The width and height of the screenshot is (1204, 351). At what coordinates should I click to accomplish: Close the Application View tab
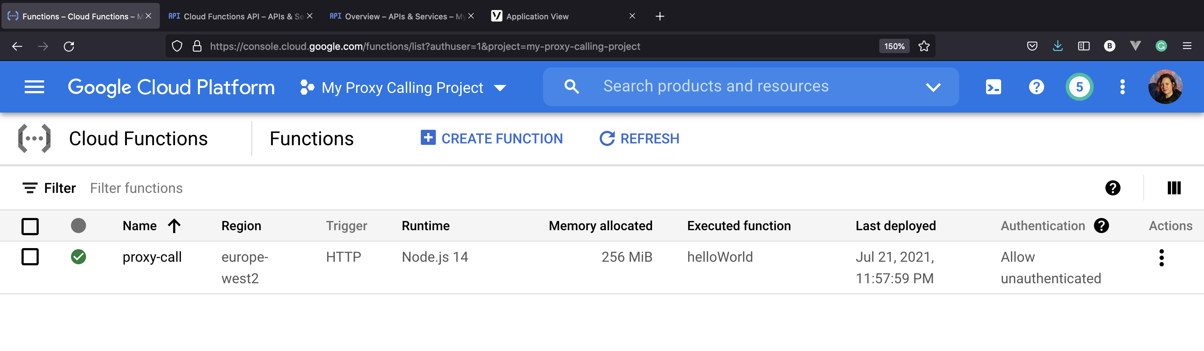coord(632,16)
